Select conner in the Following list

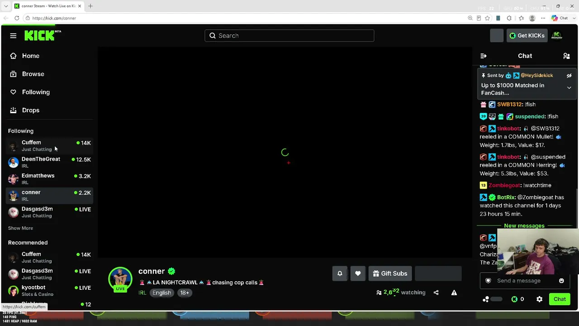coord(50,196)
